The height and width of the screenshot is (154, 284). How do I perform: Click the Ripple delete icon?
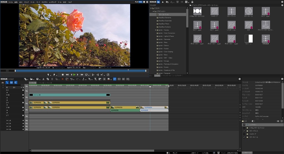click(x=67, y=79)
